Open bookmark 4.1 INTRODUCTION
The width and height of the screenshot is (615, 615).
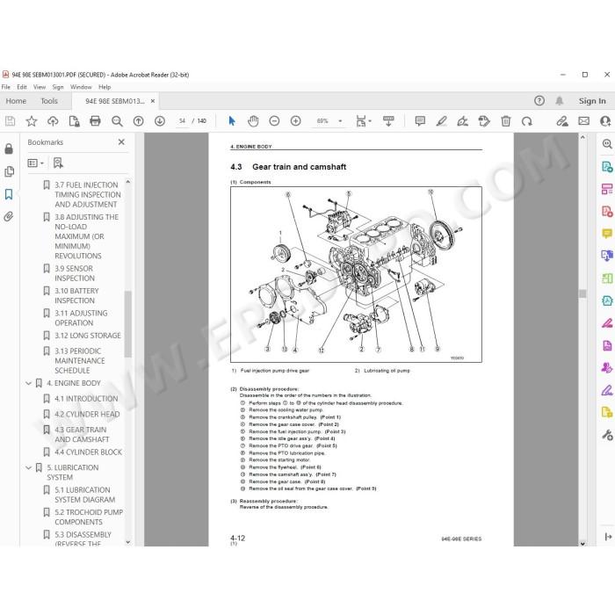(86, 399)
